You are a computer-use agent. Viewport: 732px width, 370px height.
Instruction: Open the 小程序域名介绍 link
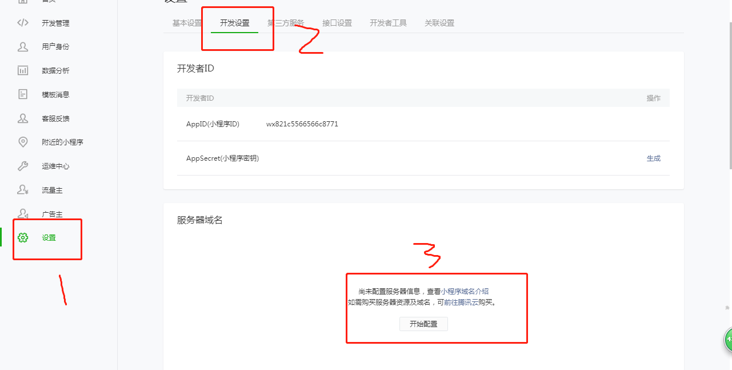point(465,291)
